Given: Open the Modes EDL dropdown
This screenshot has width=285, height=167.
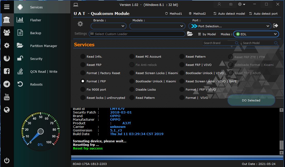Looking at the screenshot, I should pos(256,34).
